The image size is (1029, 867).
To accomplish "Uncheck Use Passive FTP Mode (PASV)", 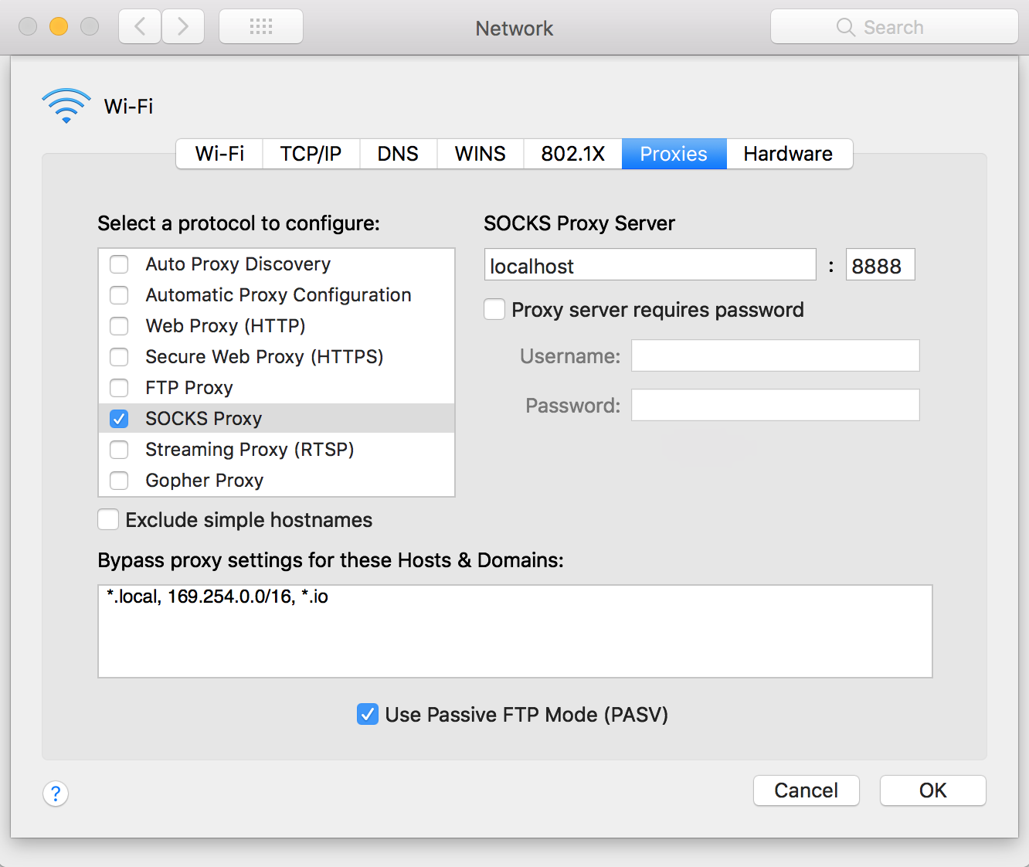I will 367,714.
